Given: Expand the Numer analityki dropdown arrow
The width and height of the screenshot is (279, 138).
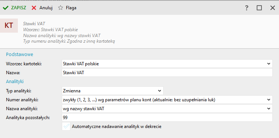Looking at the screenshot, I should click(269, 100).
